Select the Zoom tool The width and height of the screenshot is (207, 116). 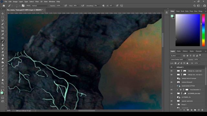tap(3, 83)
